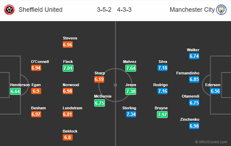
Task: Select Ederson's 6.56 rating badge
Action: click(215, 91)
